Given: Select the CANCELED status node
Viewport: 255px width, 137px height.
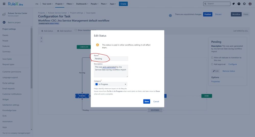Looking at the screenshot, I should (84, 47).
